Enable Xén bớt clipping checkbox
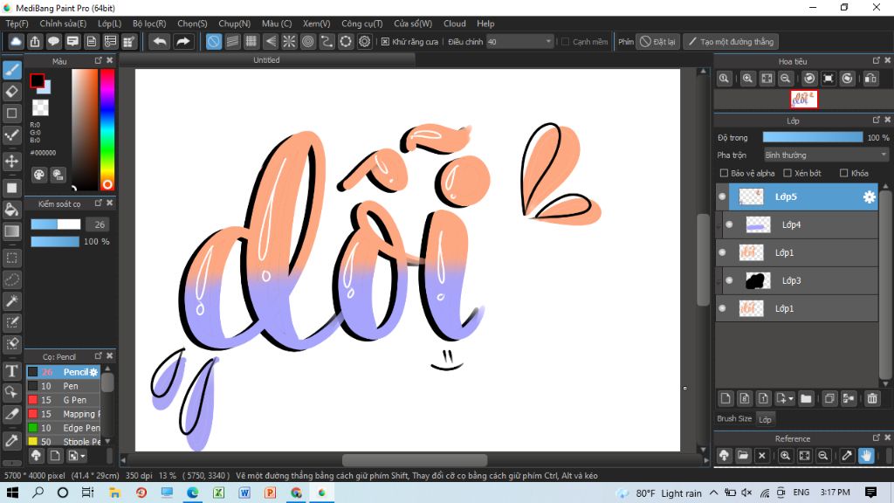Viewport: 894px width, 503px height. point(787,173)
